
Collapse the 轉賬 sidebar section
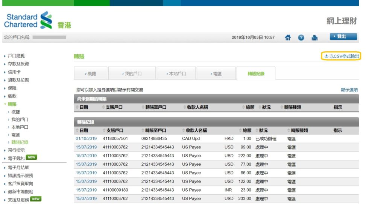[x=12, y=104]
